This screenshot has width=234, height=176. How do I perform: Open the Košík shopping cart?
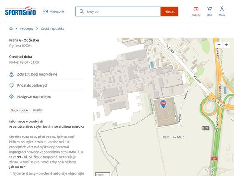coord(209,11)
